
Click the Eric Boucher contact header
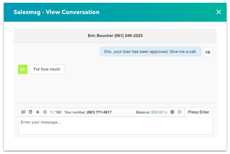(x=115, y=36)
